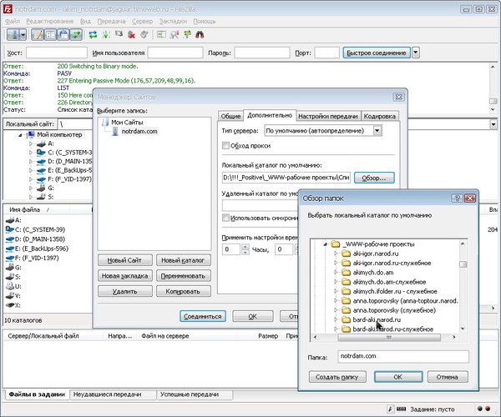This screenshot has width=501, height=417.
Task: Switch to the Кодировка tab
Action: 380,116
